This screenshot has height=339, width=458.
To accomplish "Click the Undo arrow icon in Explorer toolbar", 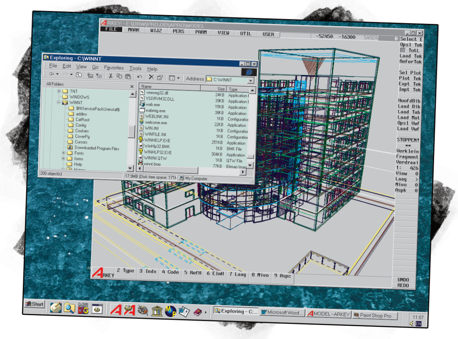I will point(140,77).
